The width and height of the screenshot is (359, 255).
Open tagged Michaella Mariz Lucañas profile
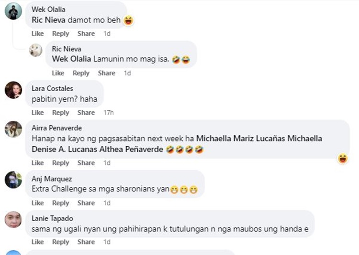click(x=241, y=139)
